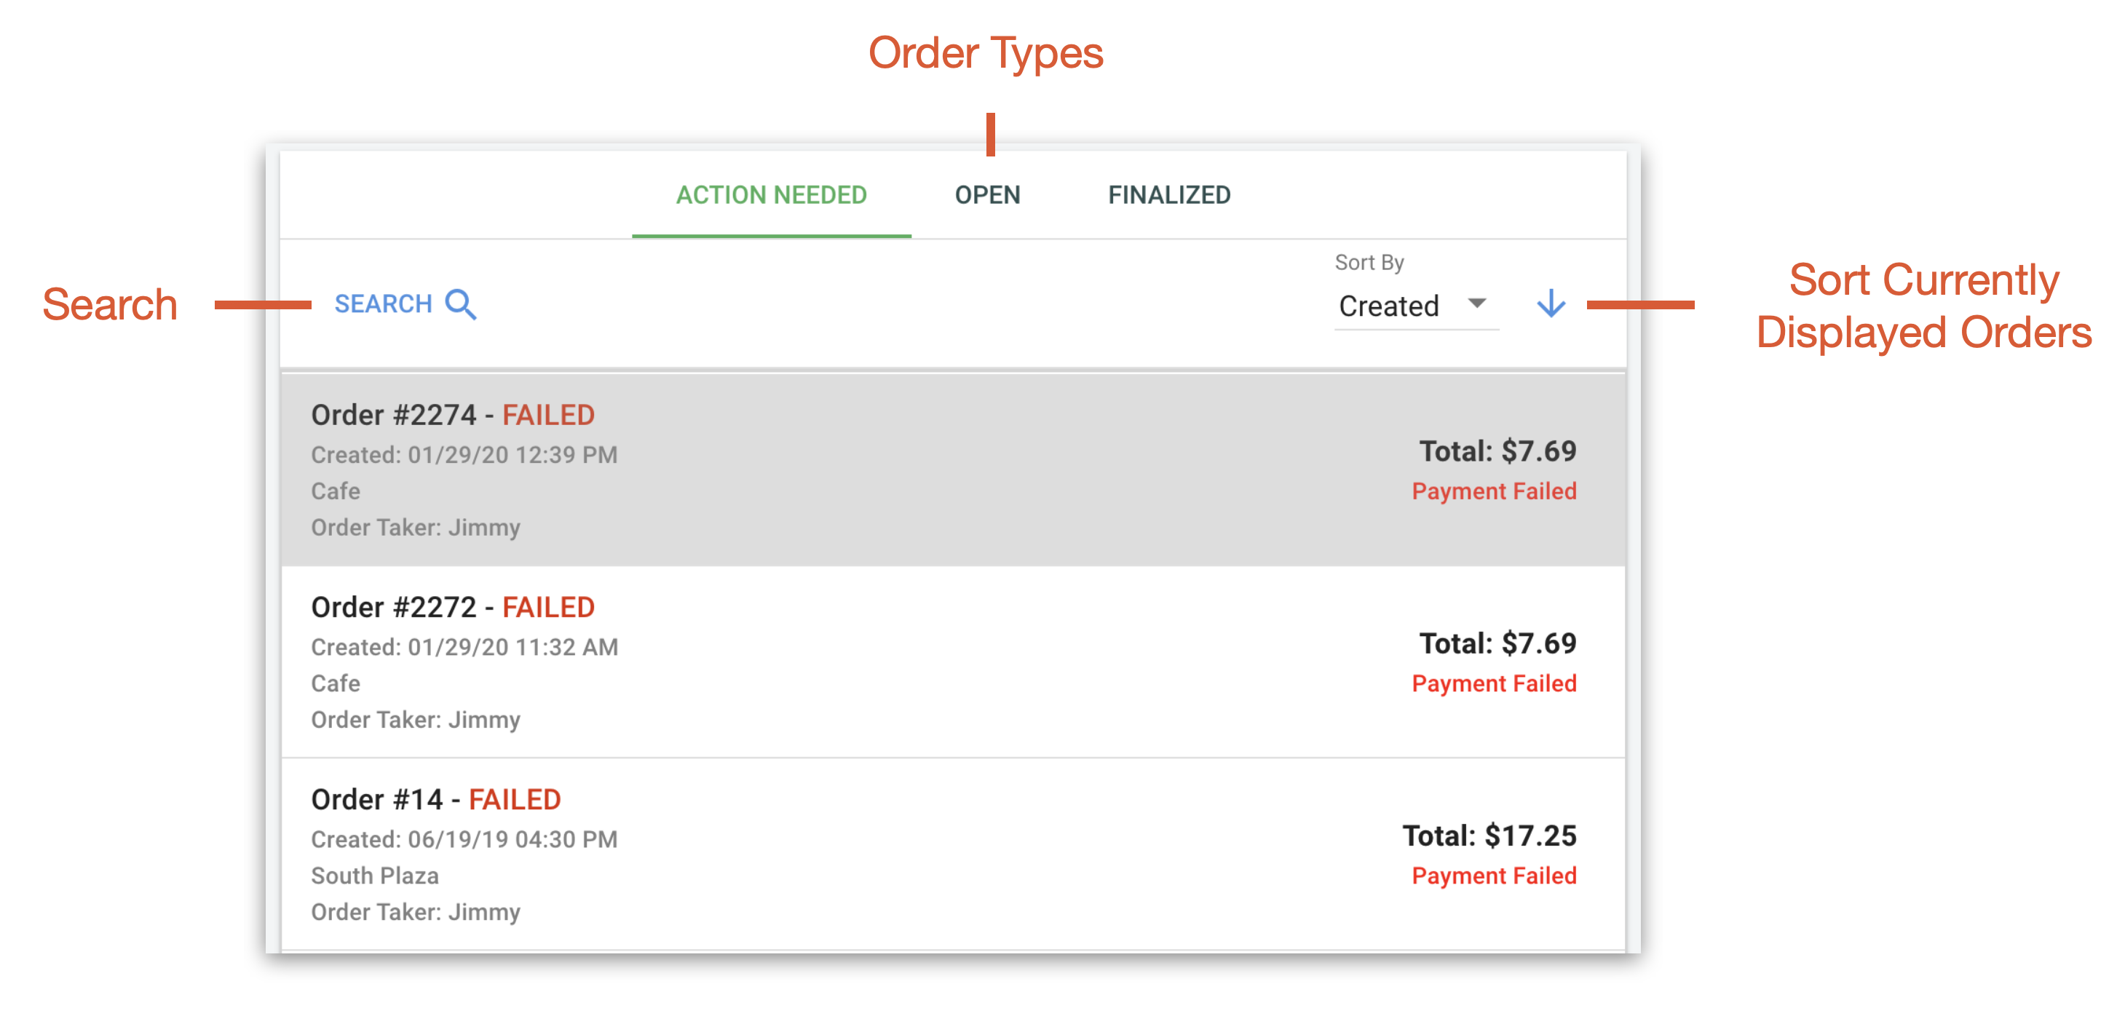Select the ACTION NEEDED tab
The width and height of the screenshot is (2117, 1016).
(x=771, y=194)
